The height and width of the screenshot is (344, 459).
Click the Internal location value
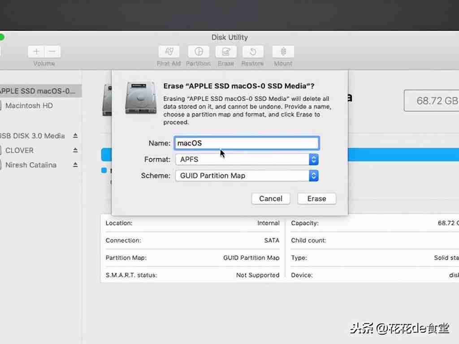click(268, 223)
